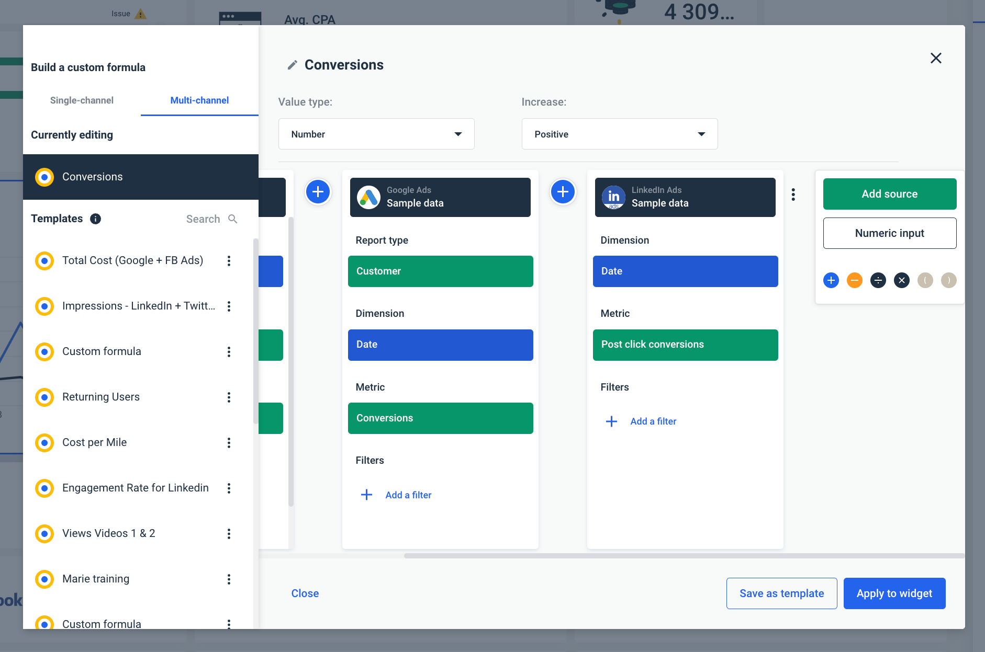Click the multiplication (×) operator icon
The width and height of the screenshot is (985, 652).
pos(902,280)
